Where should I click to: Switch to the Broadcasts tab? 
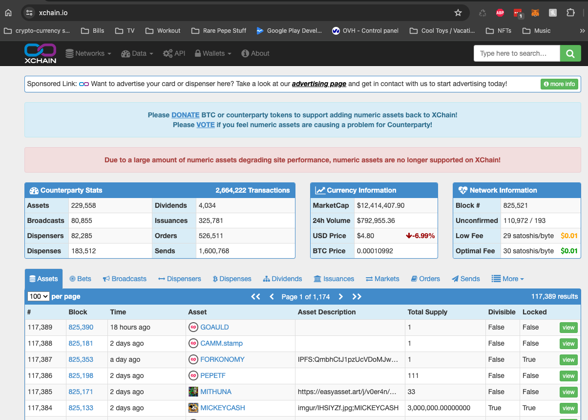125,279
